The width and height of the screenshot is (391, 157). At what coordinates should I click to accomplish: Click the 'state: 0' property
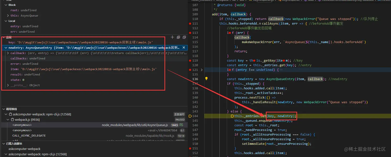(x=17, y=80)
